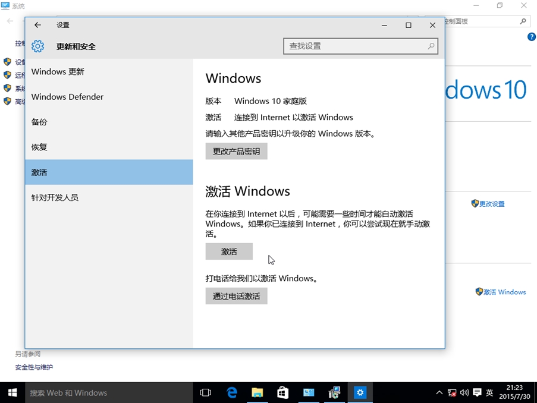Image resolution: width=537 pixels, height=403 pixels.
Task: Open 针对开发人员 section
Action: [x=109, y=197]
